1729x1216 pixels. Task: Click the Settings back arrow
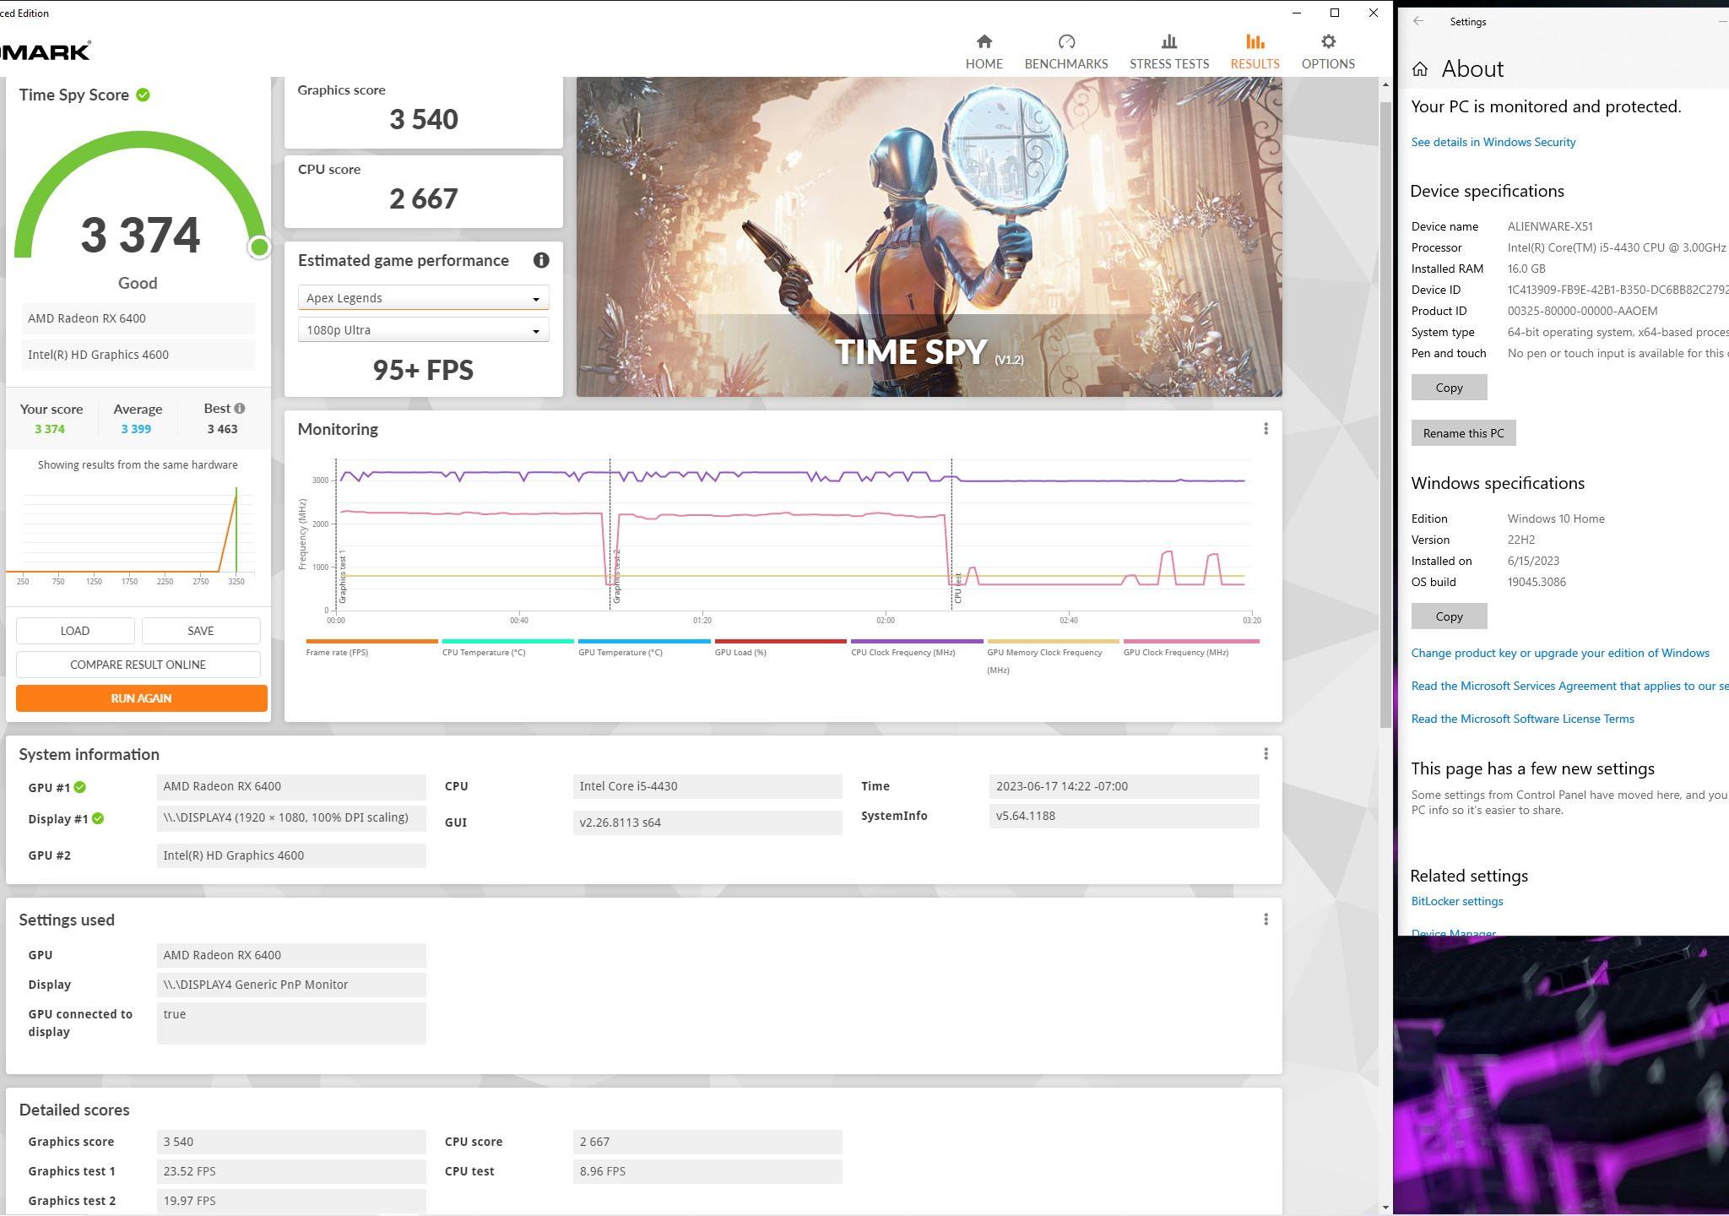[x=1418, y=22]
